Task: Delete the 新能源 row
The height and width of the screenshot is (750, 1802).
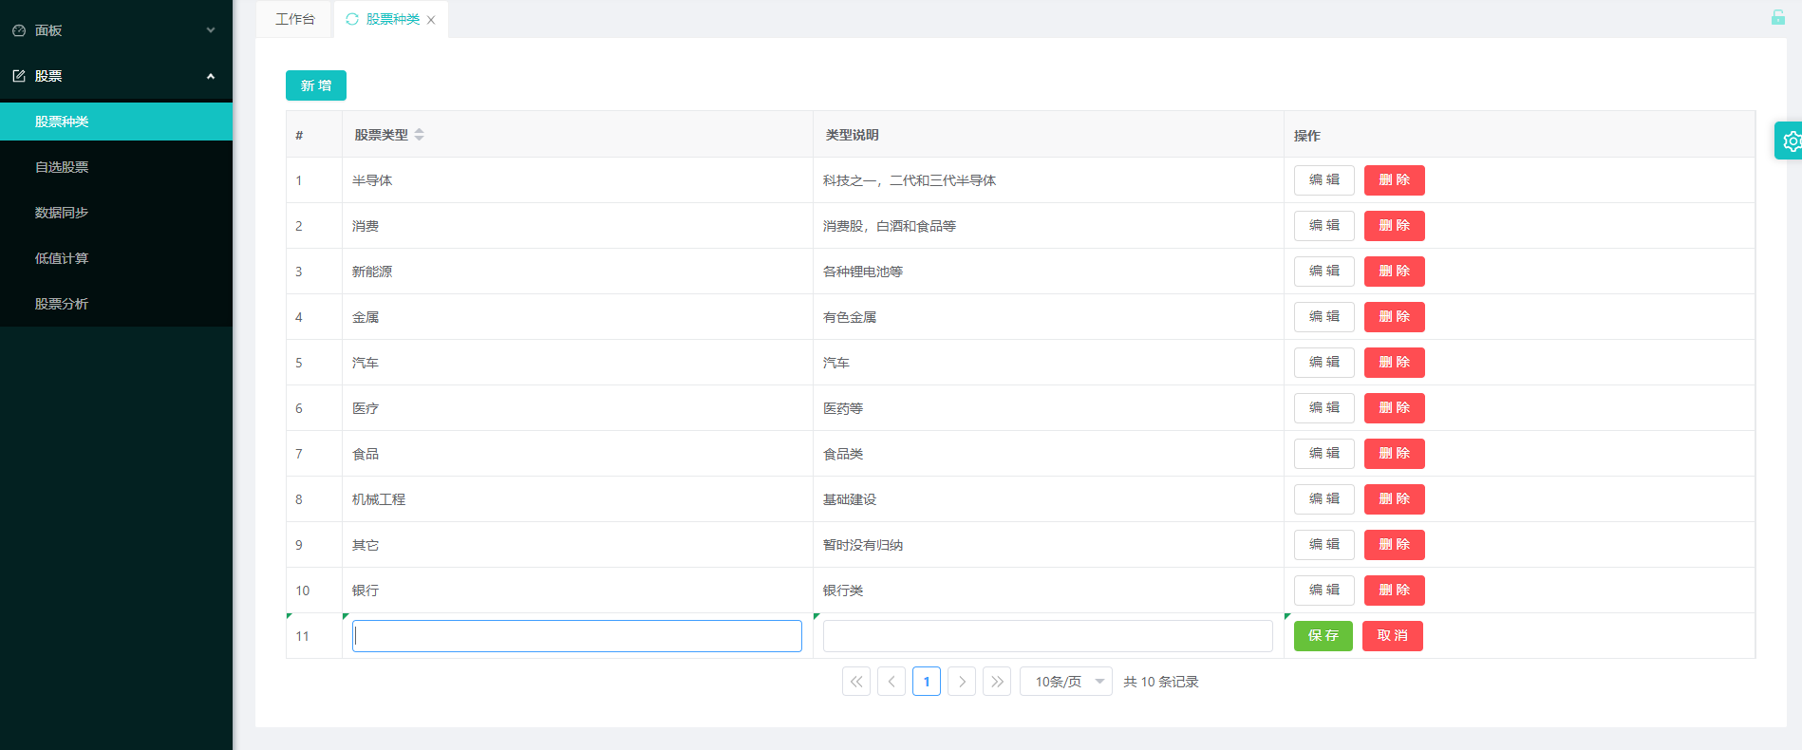Action: [x=1395, y=272]
